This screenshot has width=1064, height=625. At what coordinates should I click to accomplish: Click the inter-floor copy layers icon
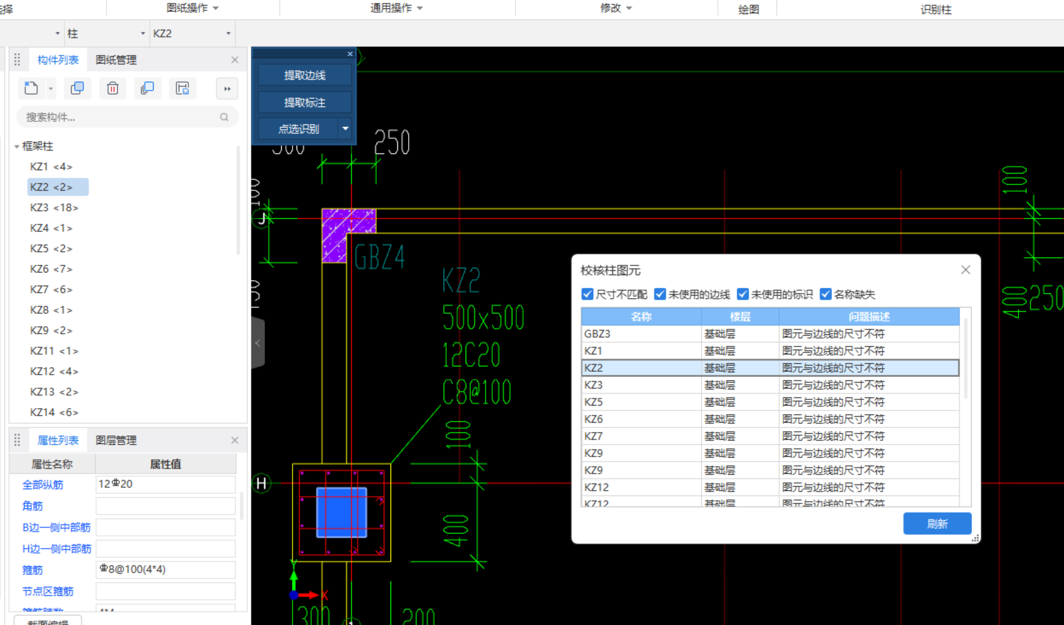pos(147,88)
